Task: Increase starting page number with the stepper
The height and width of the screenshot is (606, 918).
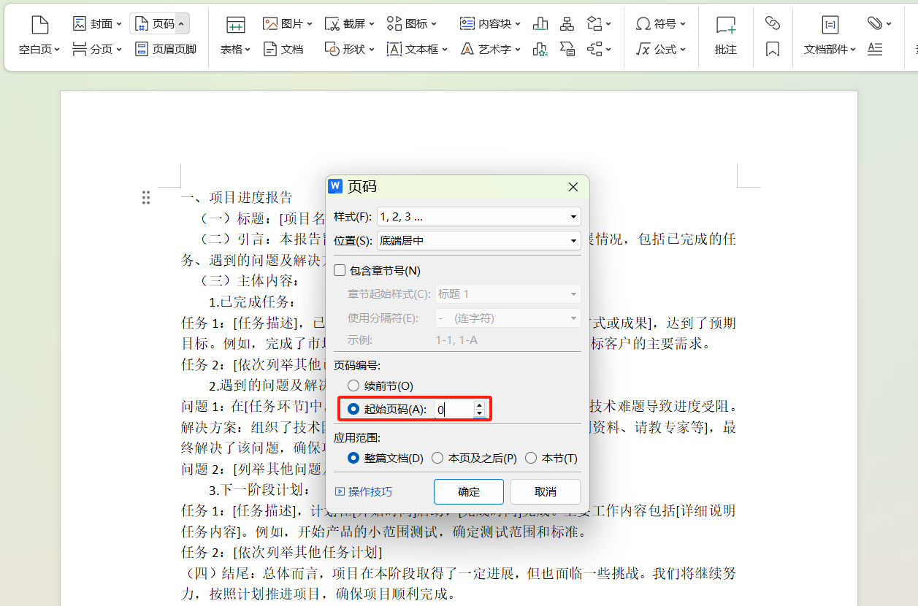Action: [479, 404]
